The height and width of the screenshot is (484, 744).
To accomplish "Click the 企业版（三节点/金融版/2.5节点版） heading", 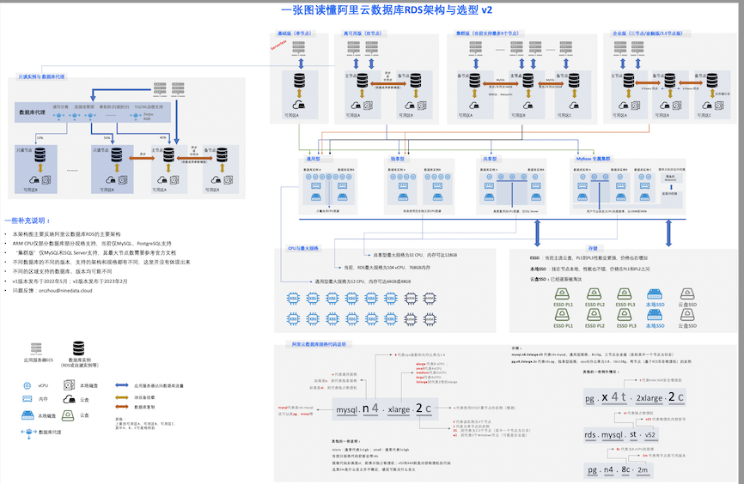I will click(648, 33).
